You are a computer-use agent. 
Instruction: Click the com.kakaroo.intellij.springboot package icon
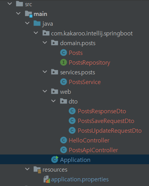46,33
